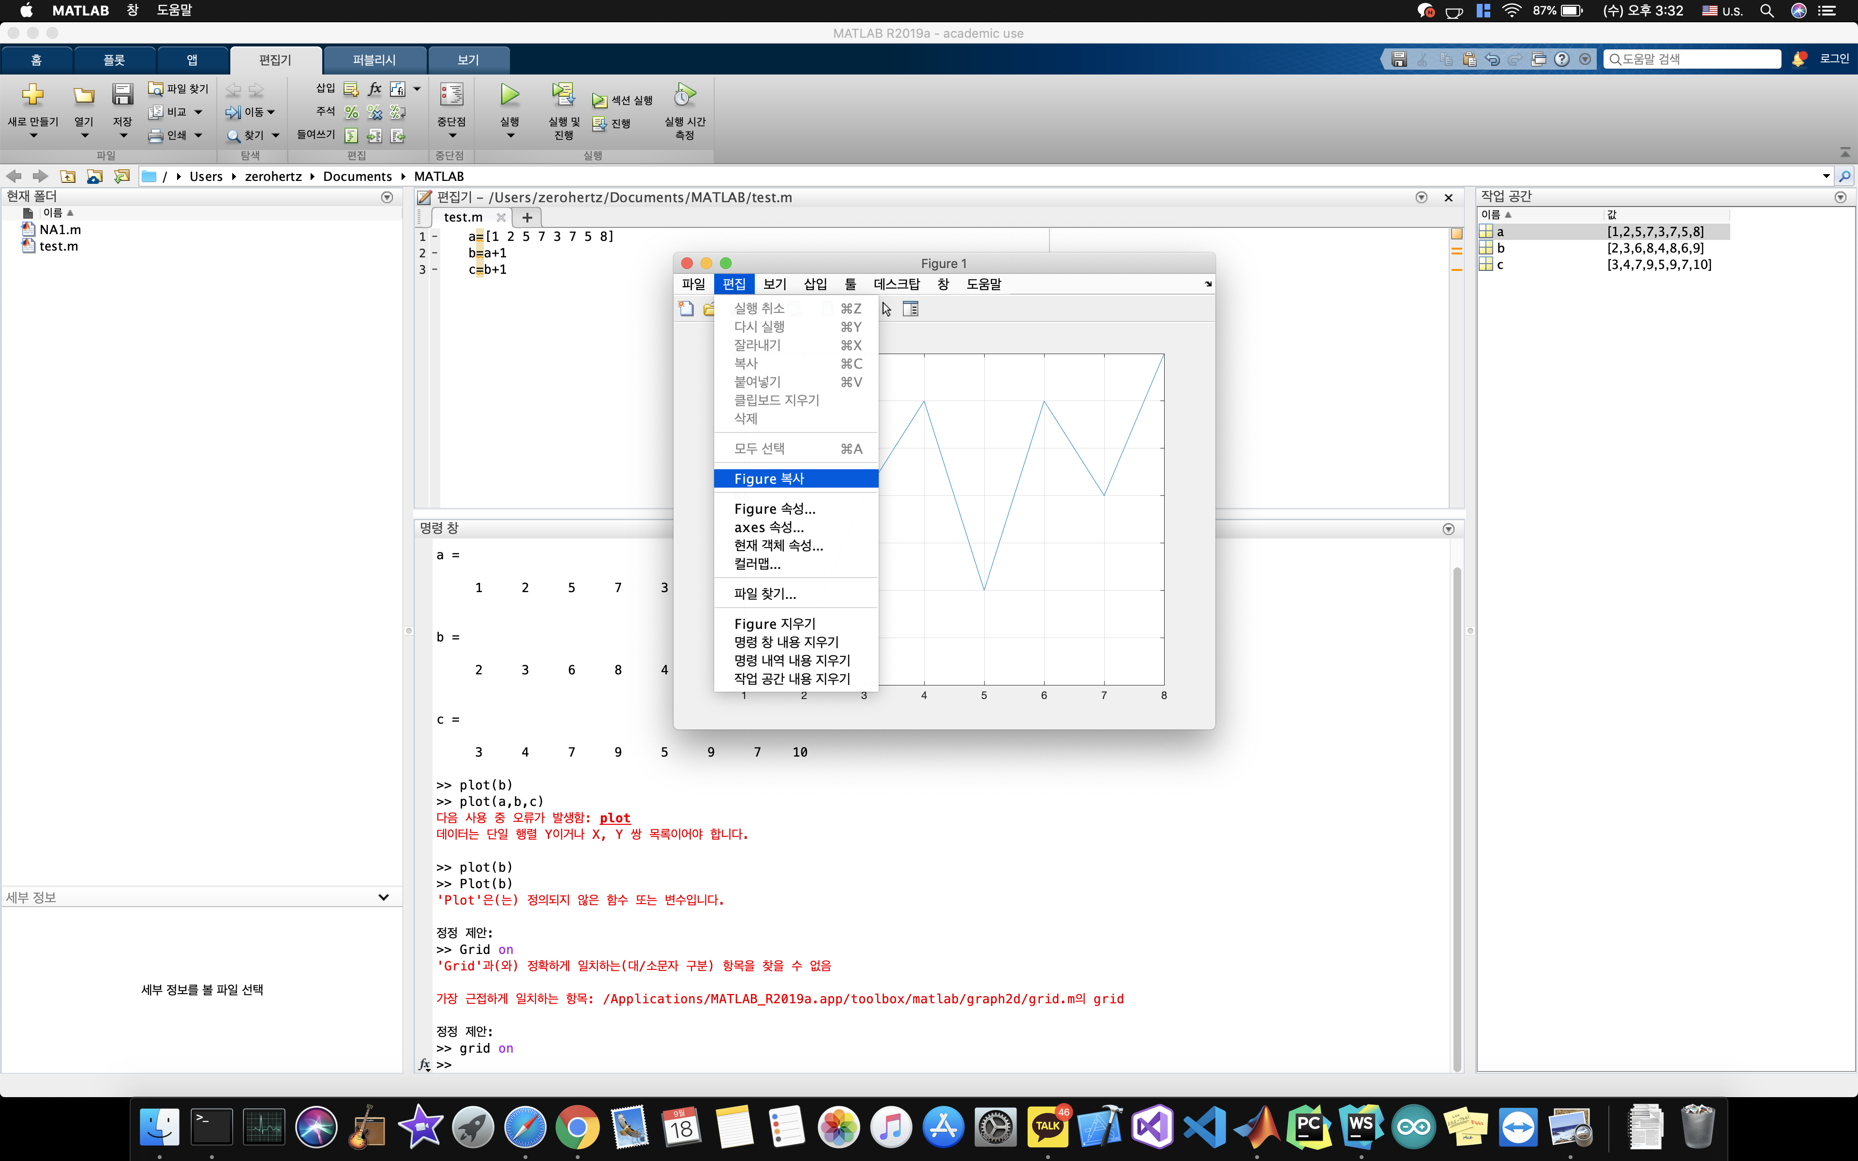The width and height of the screenshot is (1858, 1161).
Task: Open the Workspace (작업 공간) panel actions menu
Action: pyautogui.click(x=1841, y=197)
